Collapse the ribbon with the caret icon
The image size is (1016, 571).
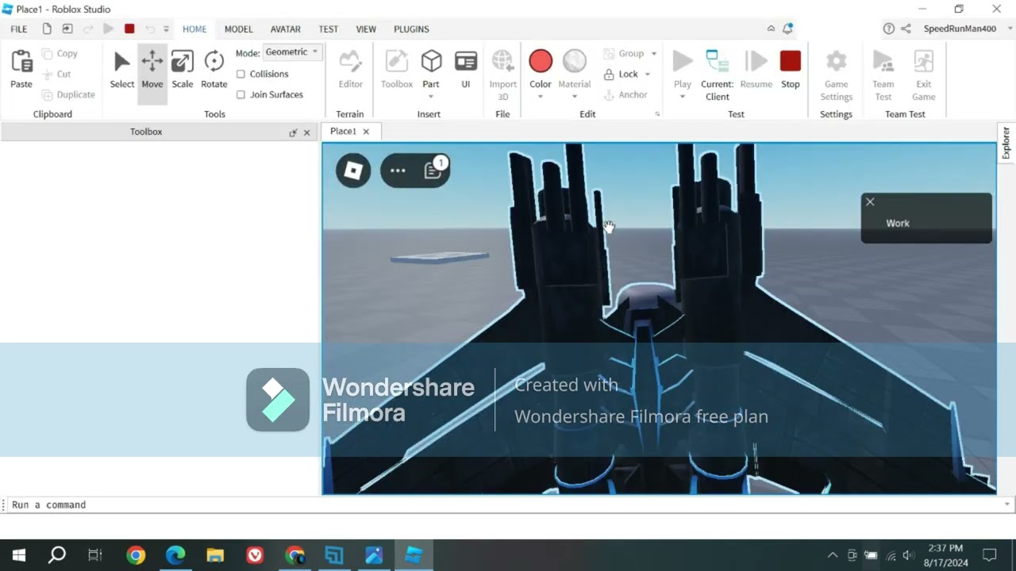coord(771,29)
